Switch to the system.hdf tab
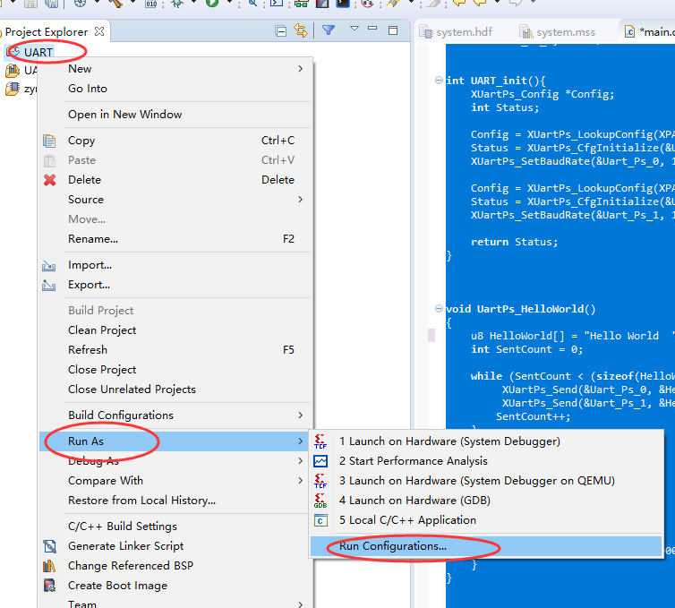 point(464,32)
